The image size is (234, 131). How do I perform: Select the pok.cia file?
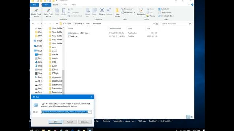pyautogui.click(x=74, y=36)
